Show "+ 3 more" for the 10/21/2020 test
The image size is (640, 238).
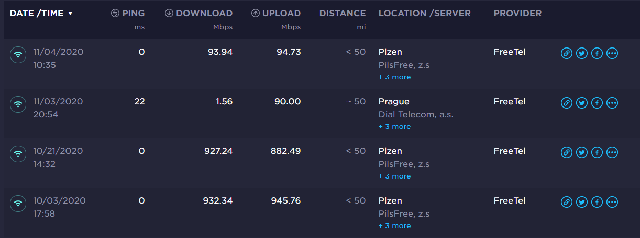[x=394, y=176]
